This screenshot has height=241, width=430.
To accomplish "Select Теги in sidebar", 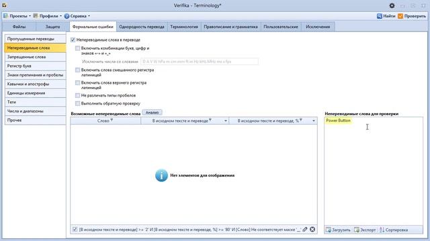I will pos(36,102).
